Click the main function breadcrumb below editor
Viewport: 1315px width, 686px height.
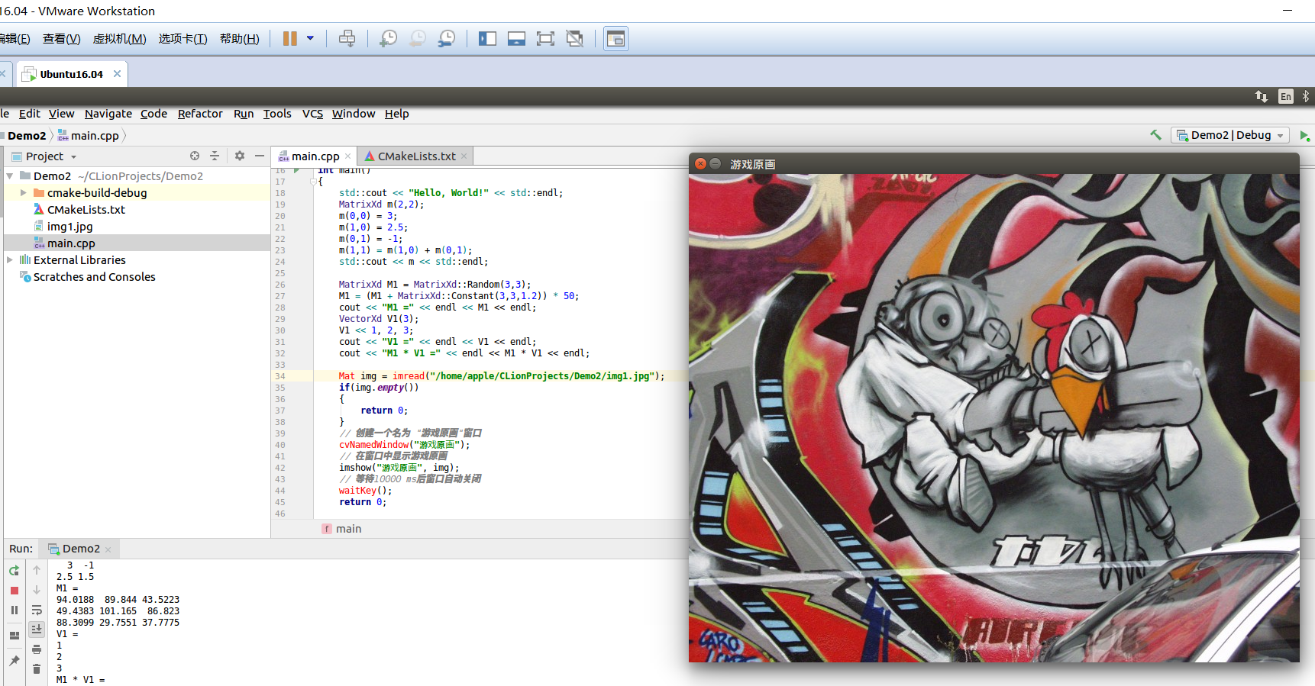pos(342,529)
